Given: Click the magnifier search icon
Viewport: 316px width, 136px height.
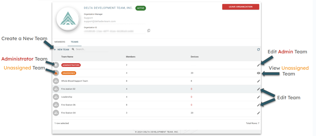Looking at the screenshot, I should click(73, 49).
